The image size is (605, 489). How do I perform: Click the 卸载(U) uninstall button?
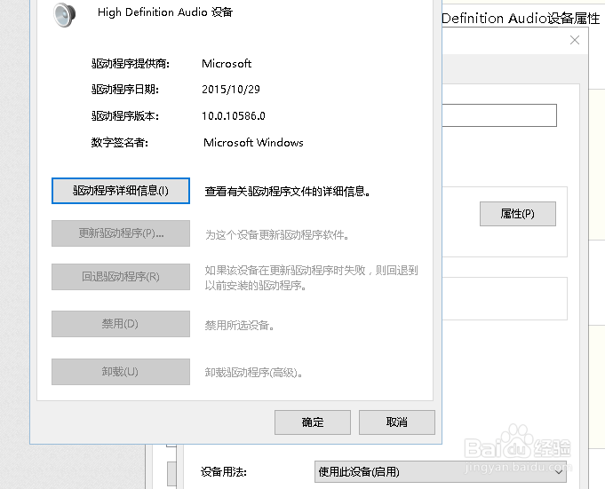pyautogui.click(x=121, y=372)
